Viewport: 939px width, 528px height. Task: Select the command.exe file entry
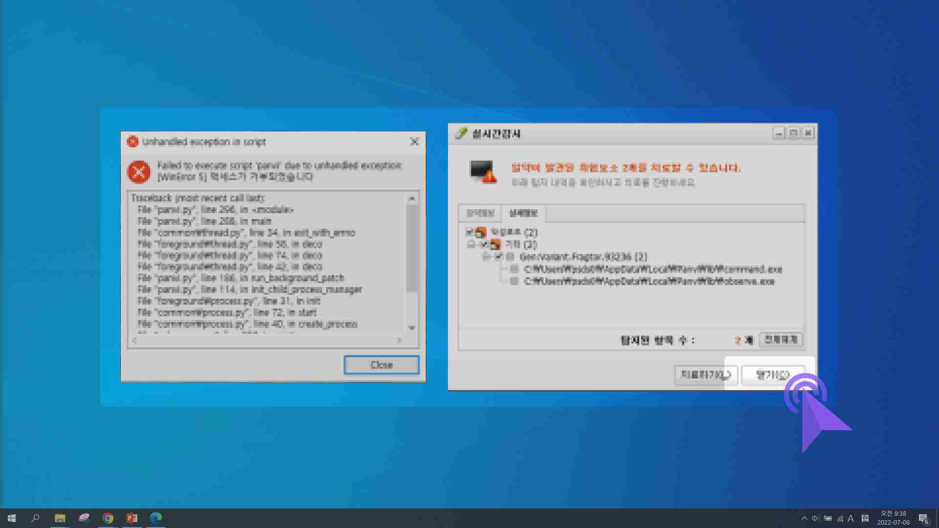pyautogui.click(x=653, y=269)
